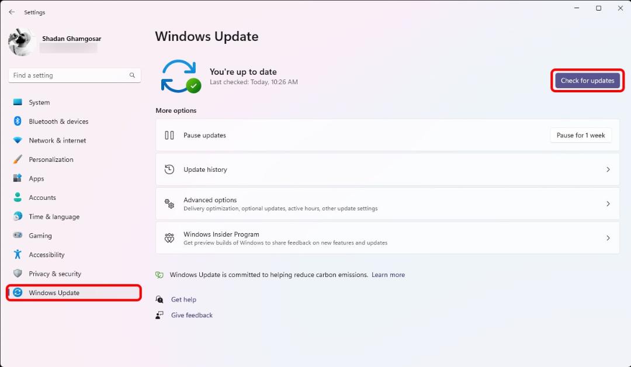The width and height of the screenshot is (631, 367).
Task: Click the pause icon beside Pause updates
Action: pyautogui.click(x=169, y=135)
